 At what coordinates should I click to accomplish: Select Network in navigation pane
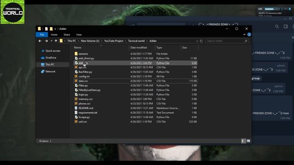(50, 71)
